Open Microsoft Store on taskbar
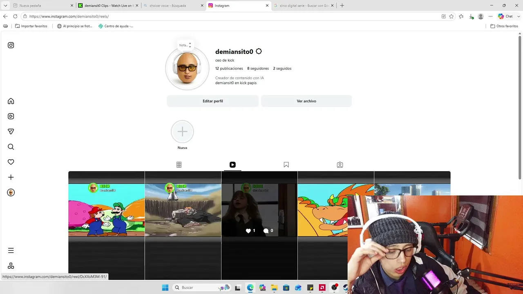 tap(286, 287)
